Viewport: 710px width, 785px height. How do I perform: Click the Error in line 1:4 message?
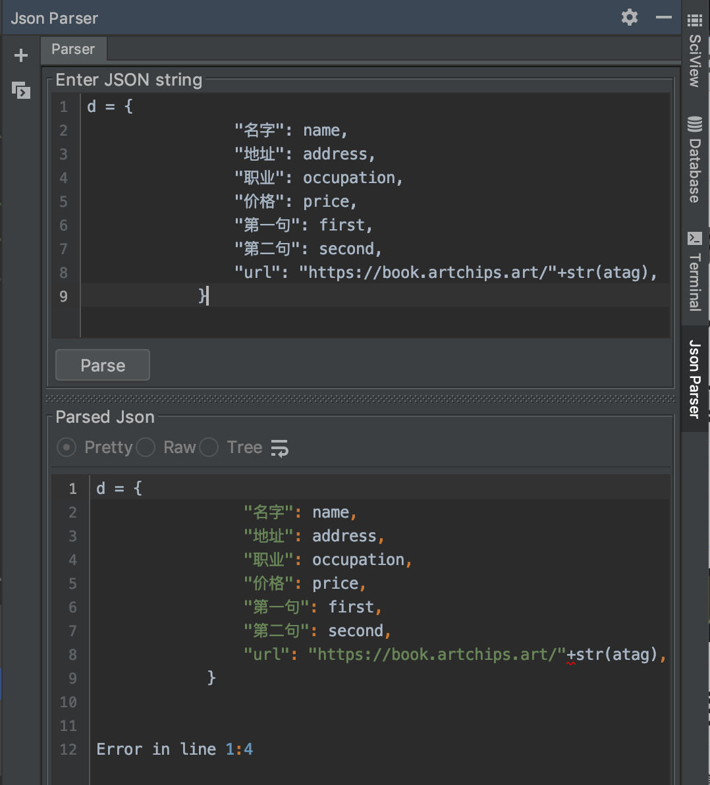[175, 749]
